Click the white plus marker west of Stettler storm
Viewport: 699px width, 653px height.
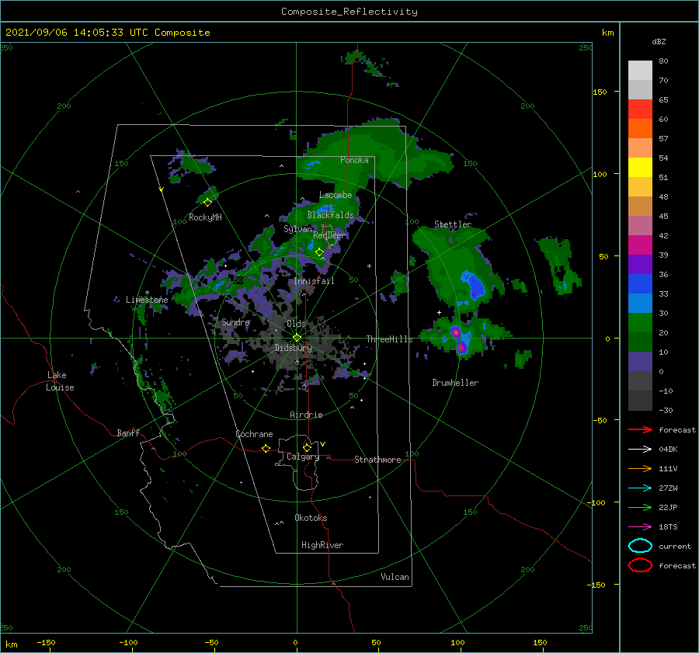(439, 312)
